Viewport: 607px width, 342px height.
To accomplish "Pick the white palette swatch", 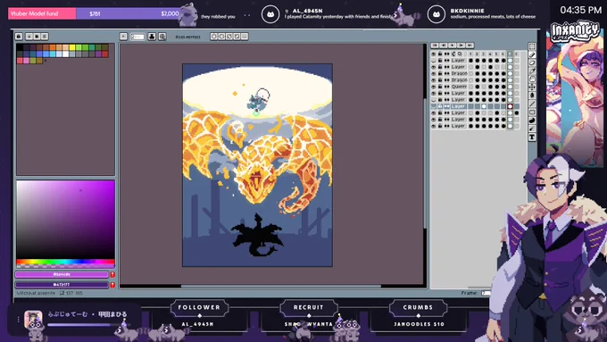I will point(65,54).
